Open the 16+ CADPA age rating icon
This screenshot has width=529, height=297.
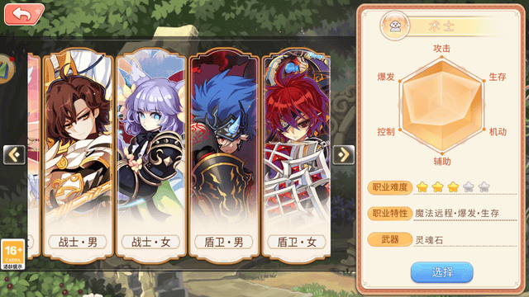pos(13,254)
